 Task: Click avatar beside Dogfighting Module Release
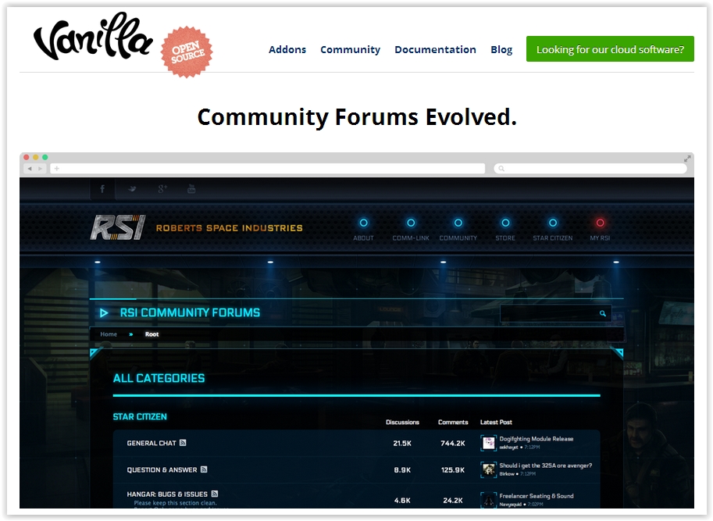[x=488, y=443]
